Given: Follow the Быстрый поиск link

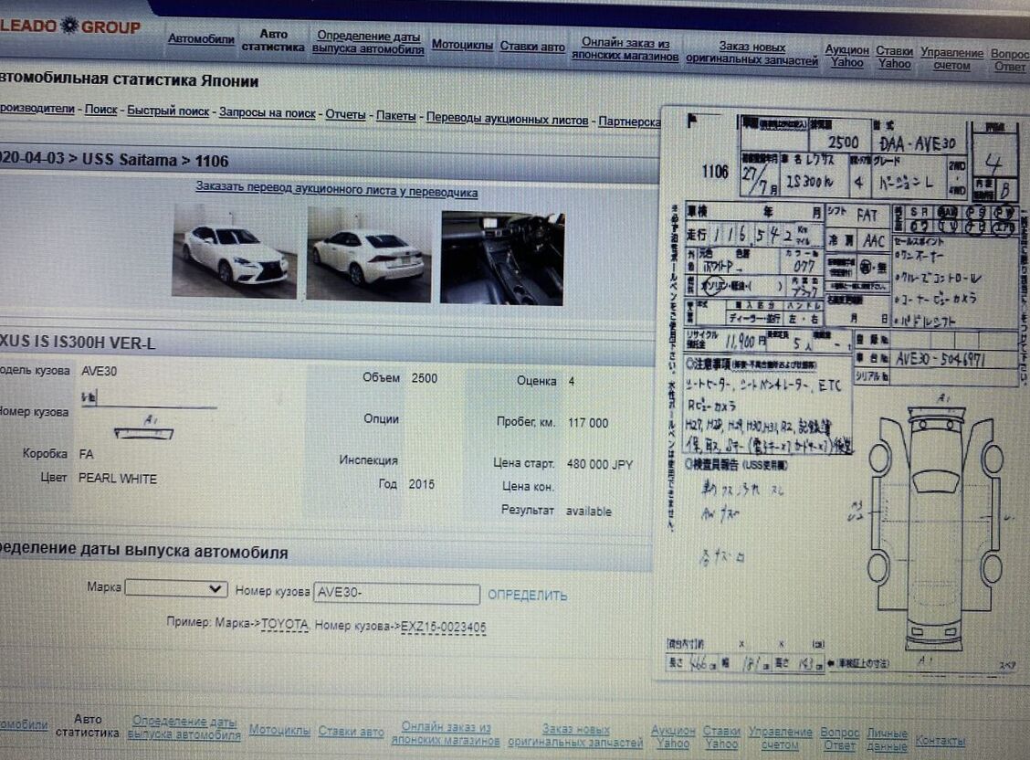Looking at the screenshot, I should pos(168,111).
